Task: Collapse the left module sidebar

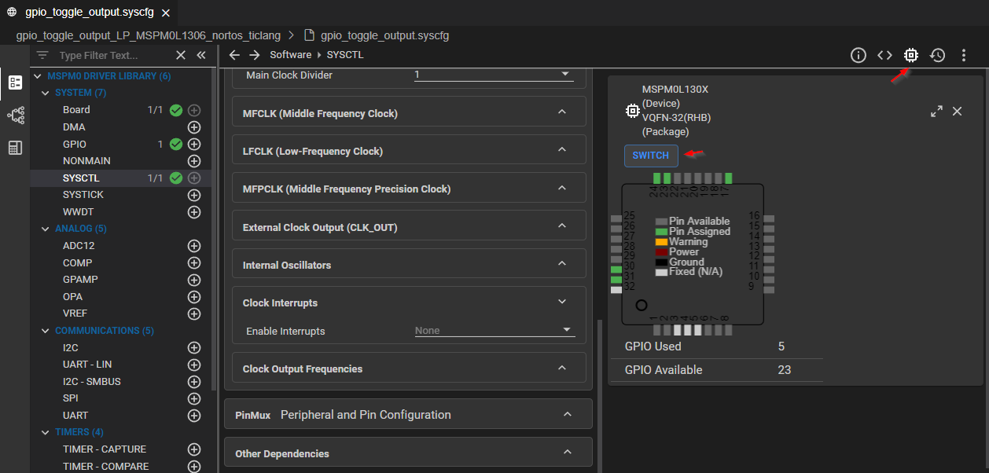Action: pos(201,55)
